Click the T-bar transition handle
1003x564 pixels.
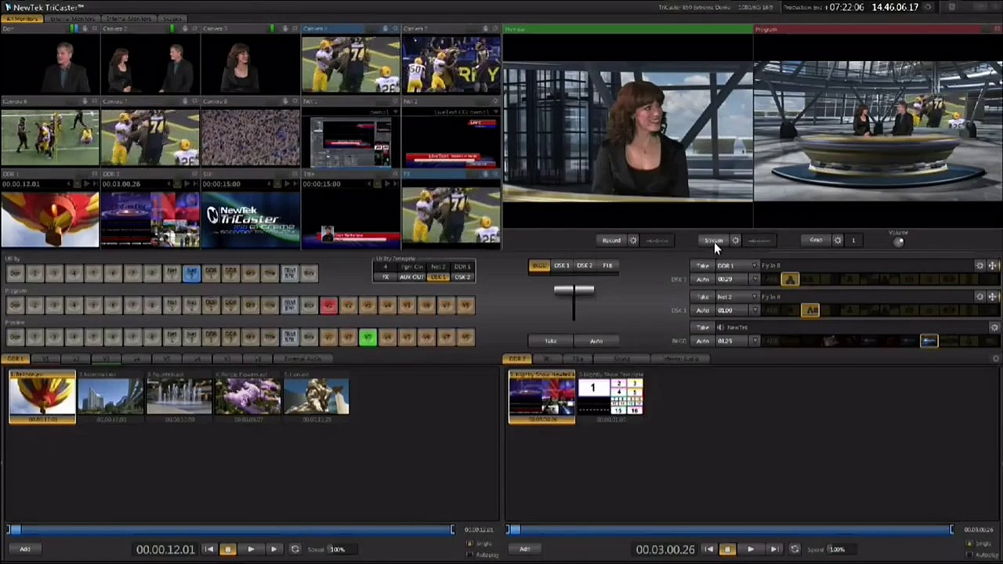tap(574, 291)
